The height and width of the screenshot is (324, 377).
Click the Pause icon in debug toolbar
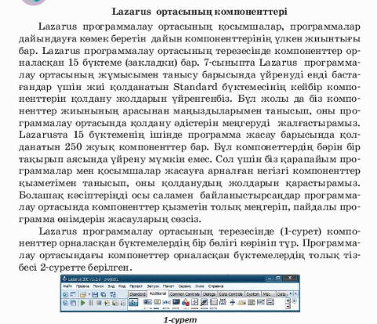point(91,303)
